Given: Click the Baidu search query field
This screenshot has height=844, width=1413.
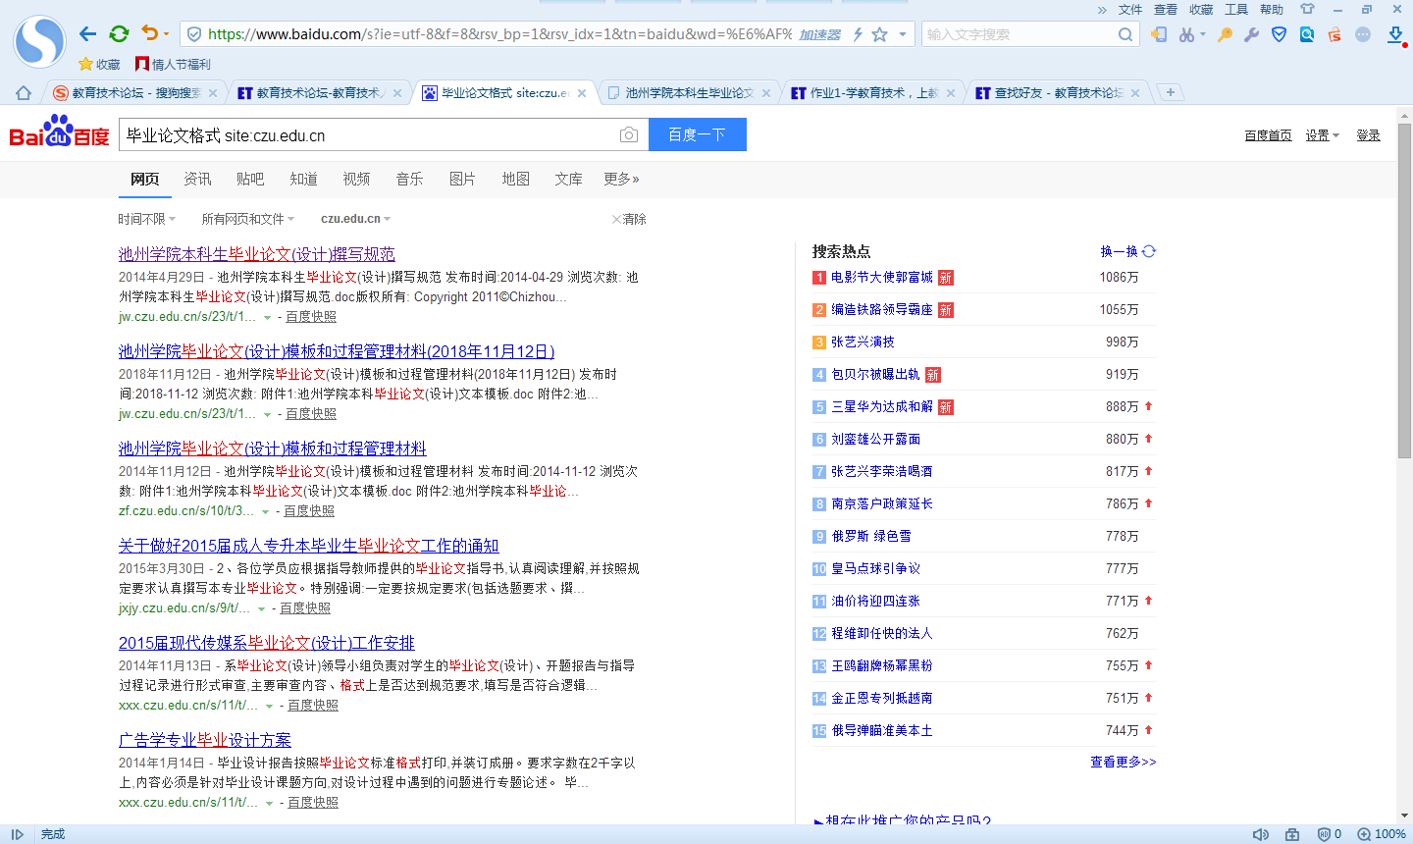Looking at the screenshot, I should coord(368,135).
